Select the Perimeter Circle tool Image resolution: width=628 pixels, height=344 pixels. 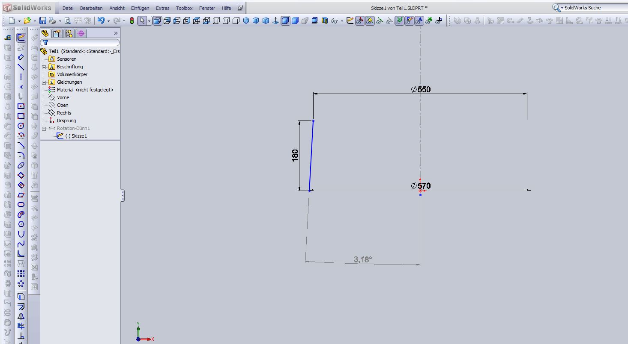pyautogui.click(x=21, y=136)
